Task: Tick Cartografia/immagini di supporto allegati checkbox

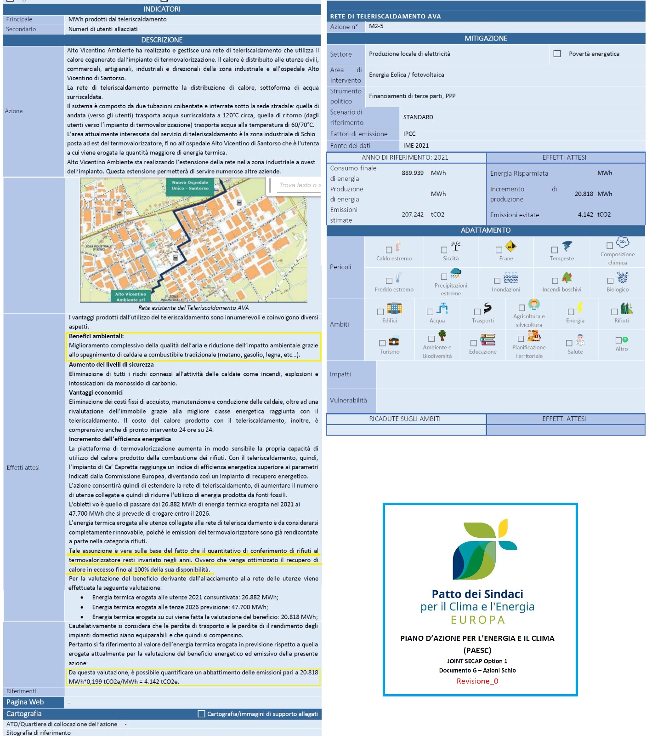Action: [201, 713]
